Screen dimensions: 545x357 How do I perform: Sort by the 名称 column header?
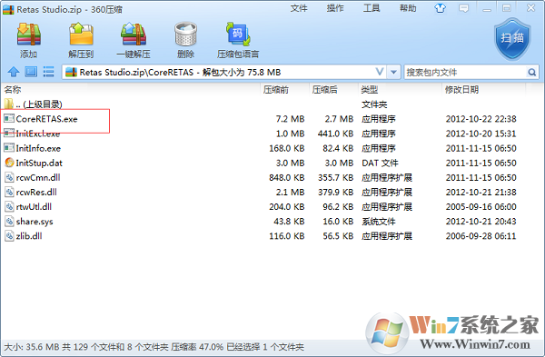[x=13, y=90]
